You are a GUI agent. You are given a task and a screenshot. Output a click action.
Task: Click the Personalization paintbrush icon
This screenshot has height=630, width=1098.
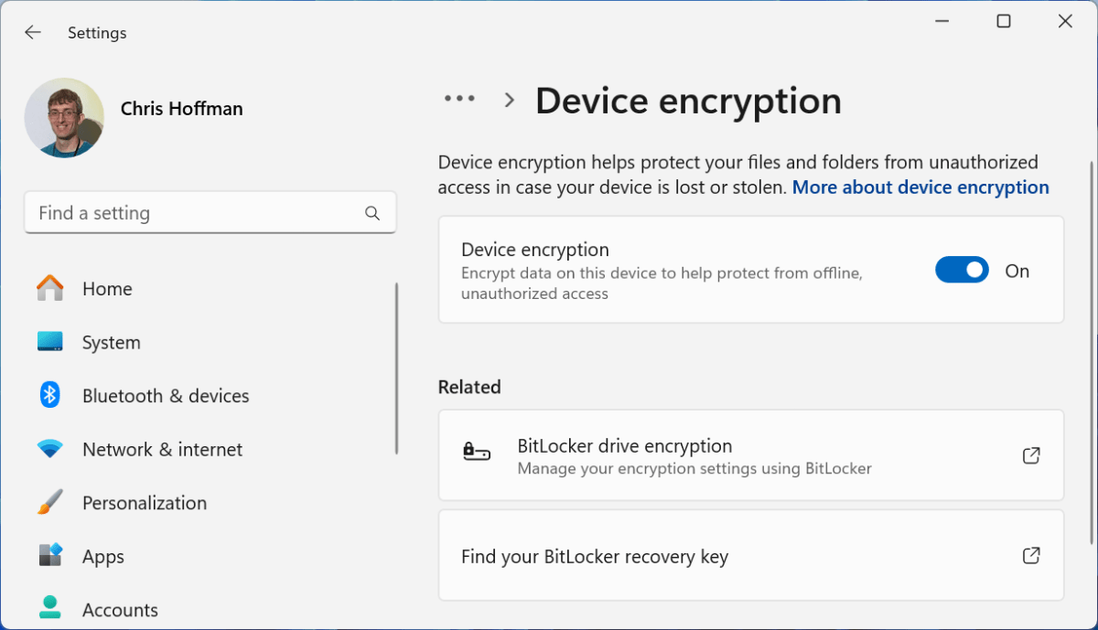pyautogui.click(x=50, y=502)
